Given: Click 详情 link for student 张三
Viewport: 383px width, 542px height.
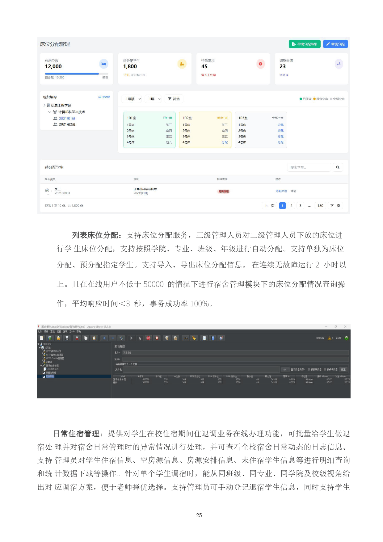Looking at the screenshot, I should click(293, 191).
